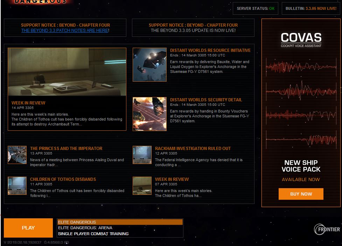Click the 'Available Now' text in COVAS ad
This screenshot has height=246, width=342.
[x=301, y=179]
